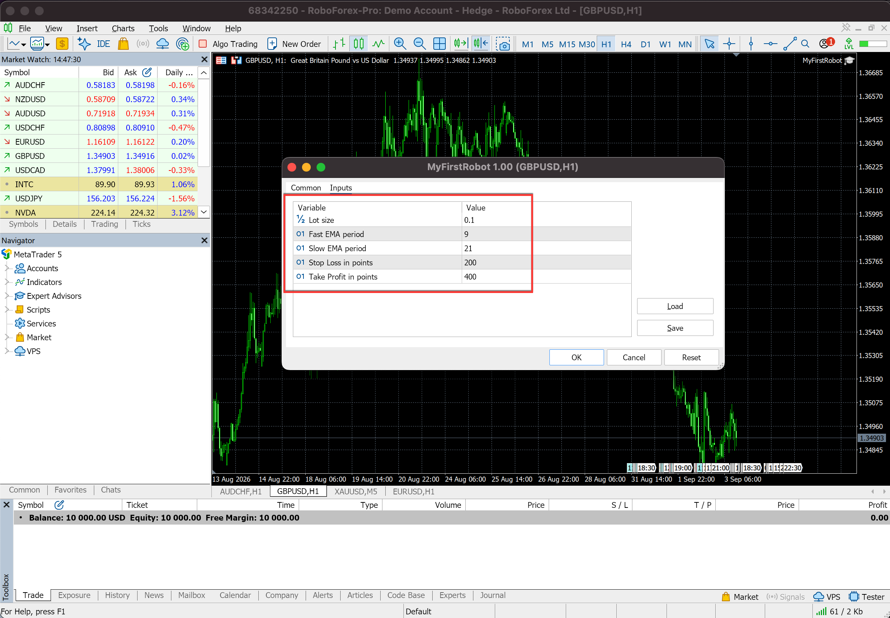Viewport: 890px width, 618px height.
Task: Toggle Algo Trading on or off
Action: pyautogui.click(x=228, y=44)
